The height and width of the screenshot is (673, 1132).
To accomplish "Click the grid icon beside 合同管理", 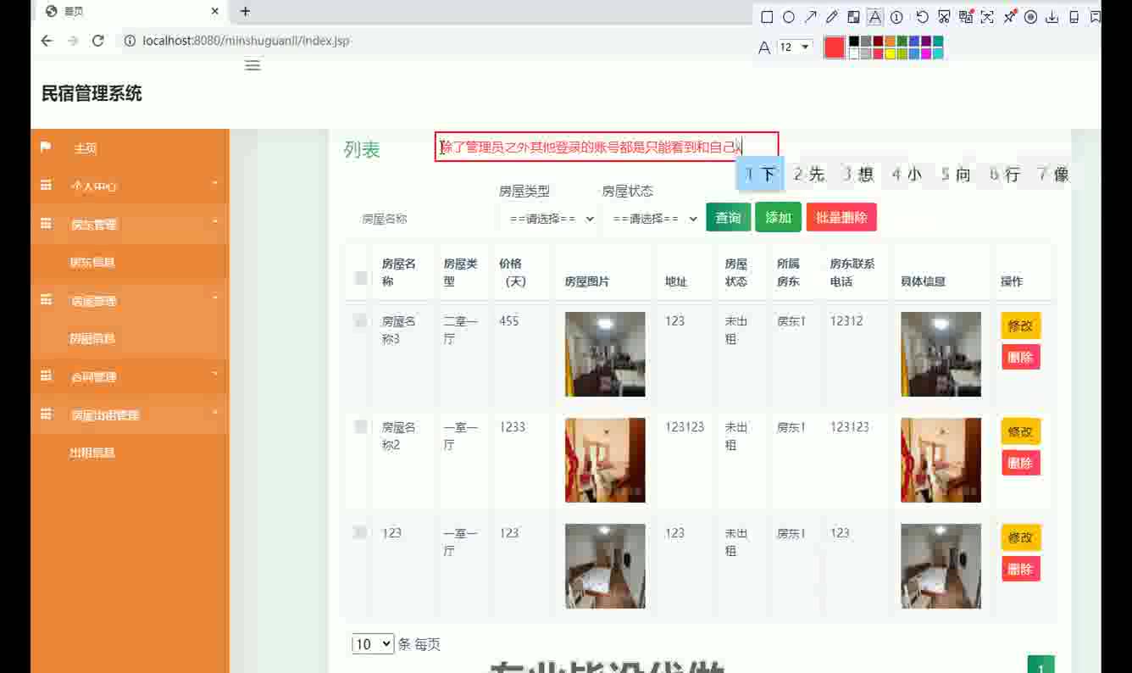I will [x=47, y=376].
